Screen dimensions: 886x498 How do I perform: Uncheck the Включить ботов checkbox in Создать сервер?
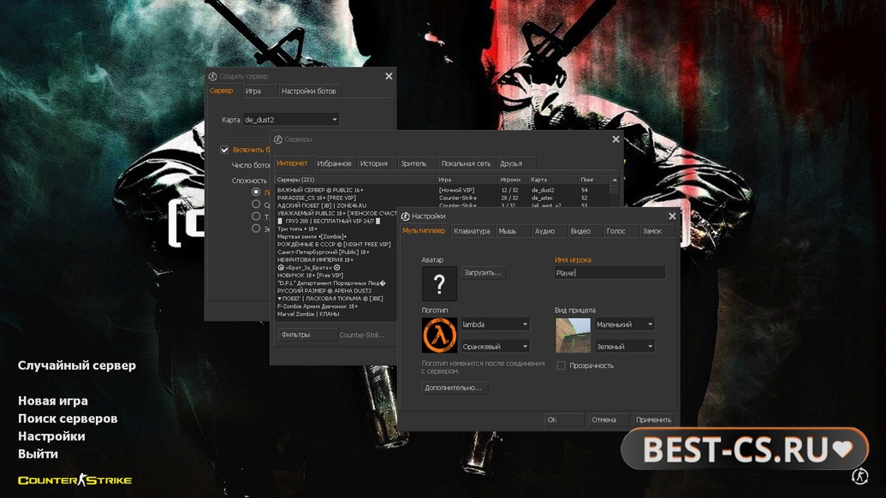pos(224,150)
